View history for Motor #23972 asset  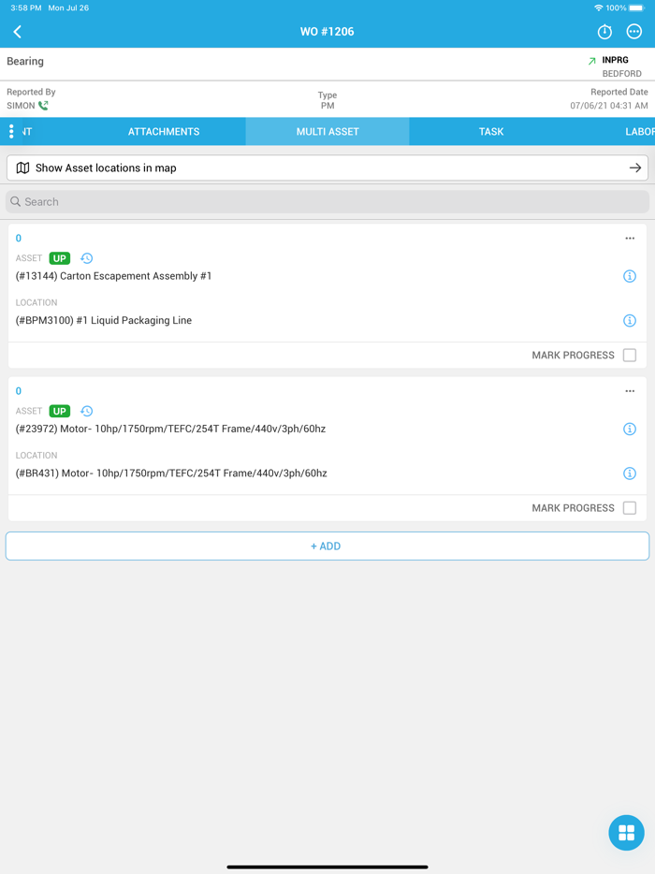click(86, 411)
